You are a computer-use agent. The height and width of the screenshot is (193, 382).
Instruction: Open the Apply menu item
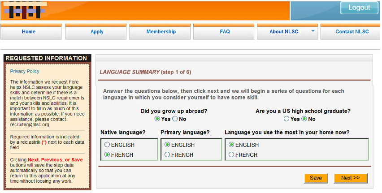click(x=95, y=32)
